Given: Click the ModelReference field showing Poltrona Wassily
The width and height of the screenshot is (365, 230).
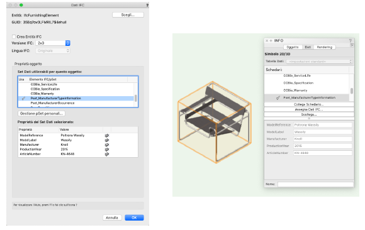Looking at the screenshot, I should [x=323, y=125].
